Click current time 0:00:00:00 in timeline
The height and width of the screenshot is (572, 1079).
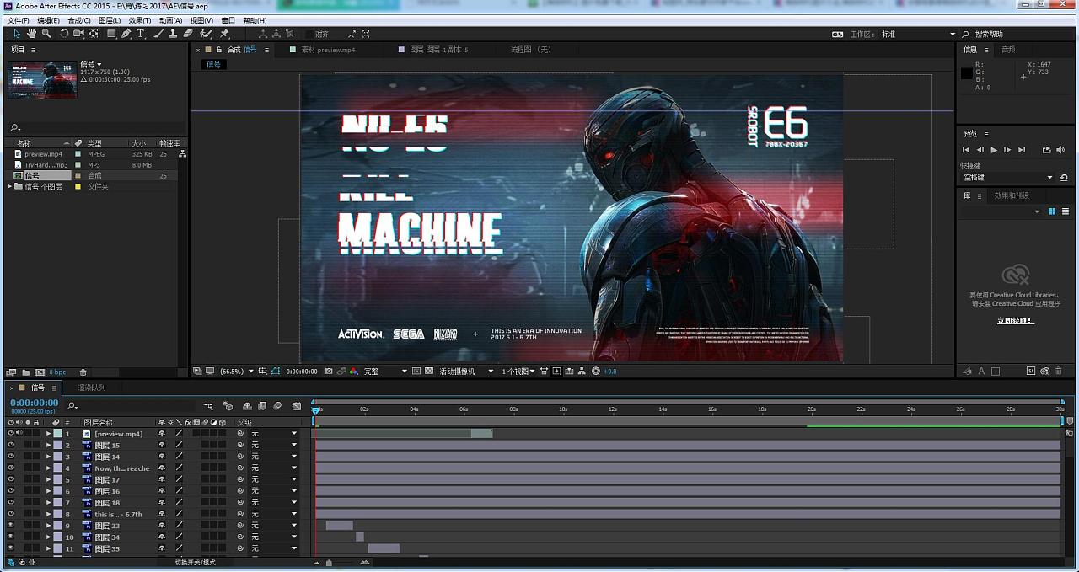34,403
